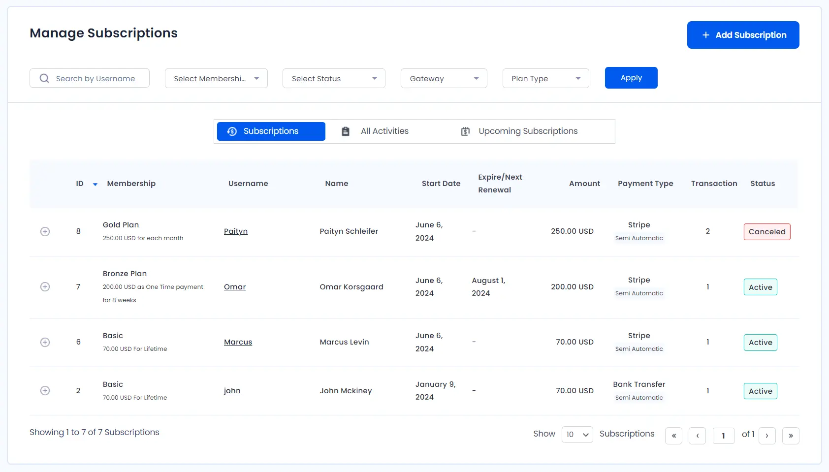Expand the Gold Plan row details
Screen dimensions: 829x472
45,231
